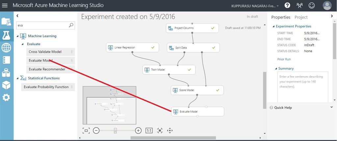Open the Trained Models cube icon
The height and width of the screenshot is (141, 337).
tap(6, 85)
